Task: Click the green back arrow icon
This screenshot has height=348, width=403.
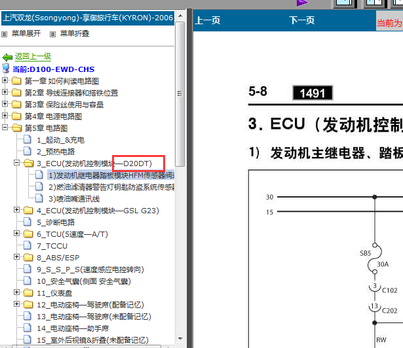Action: (7, 57)
